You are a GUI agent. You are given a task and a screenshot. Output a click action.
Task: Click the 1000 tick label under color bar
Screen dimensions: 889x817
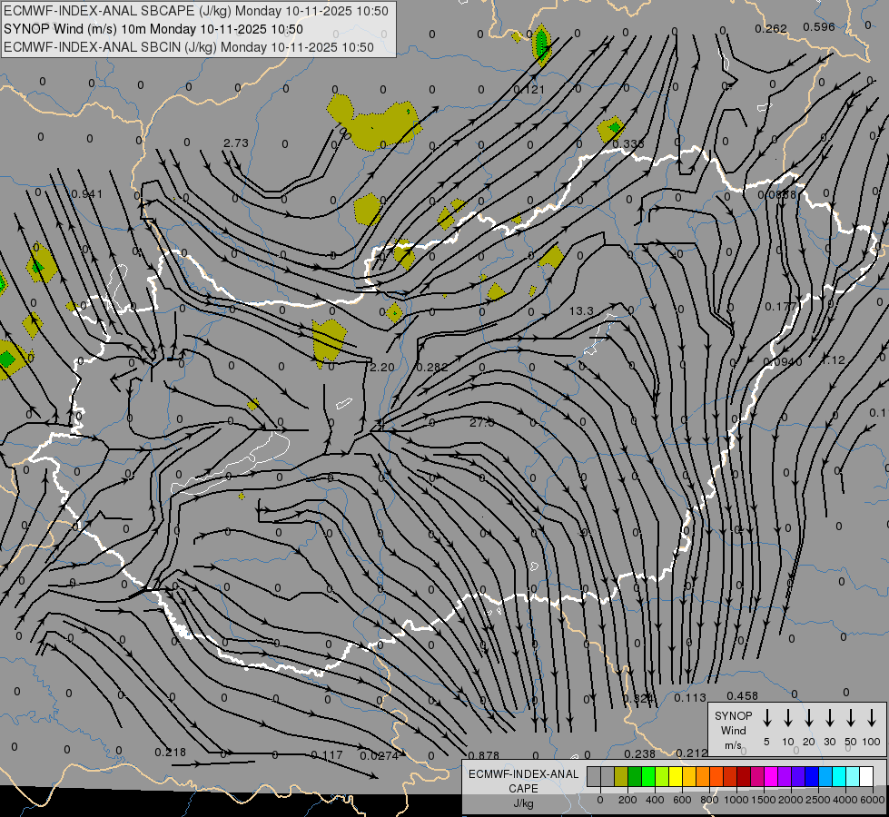click(x=736, y=800)
